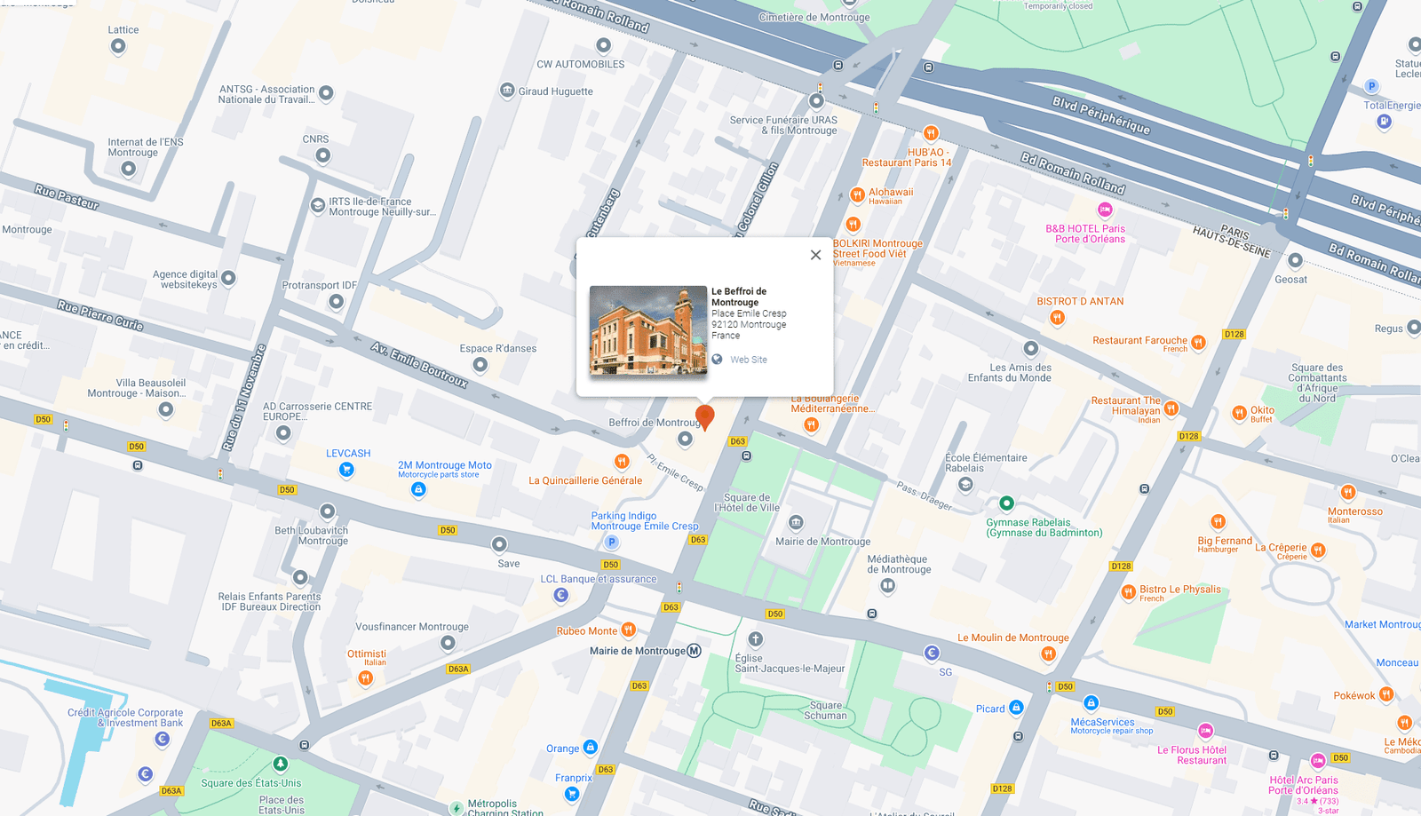The width and height of the screenshot is (1421, 816).
Task: Select the Crédit Agricole Corporate euro icon
Action: pyautogui.click(x=163, y=739)
